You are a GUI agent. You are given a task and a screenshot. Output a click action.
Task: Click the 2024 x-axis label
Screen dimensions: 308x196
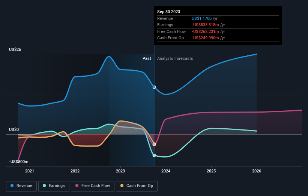pyautogui.click(x=166, y=171)
